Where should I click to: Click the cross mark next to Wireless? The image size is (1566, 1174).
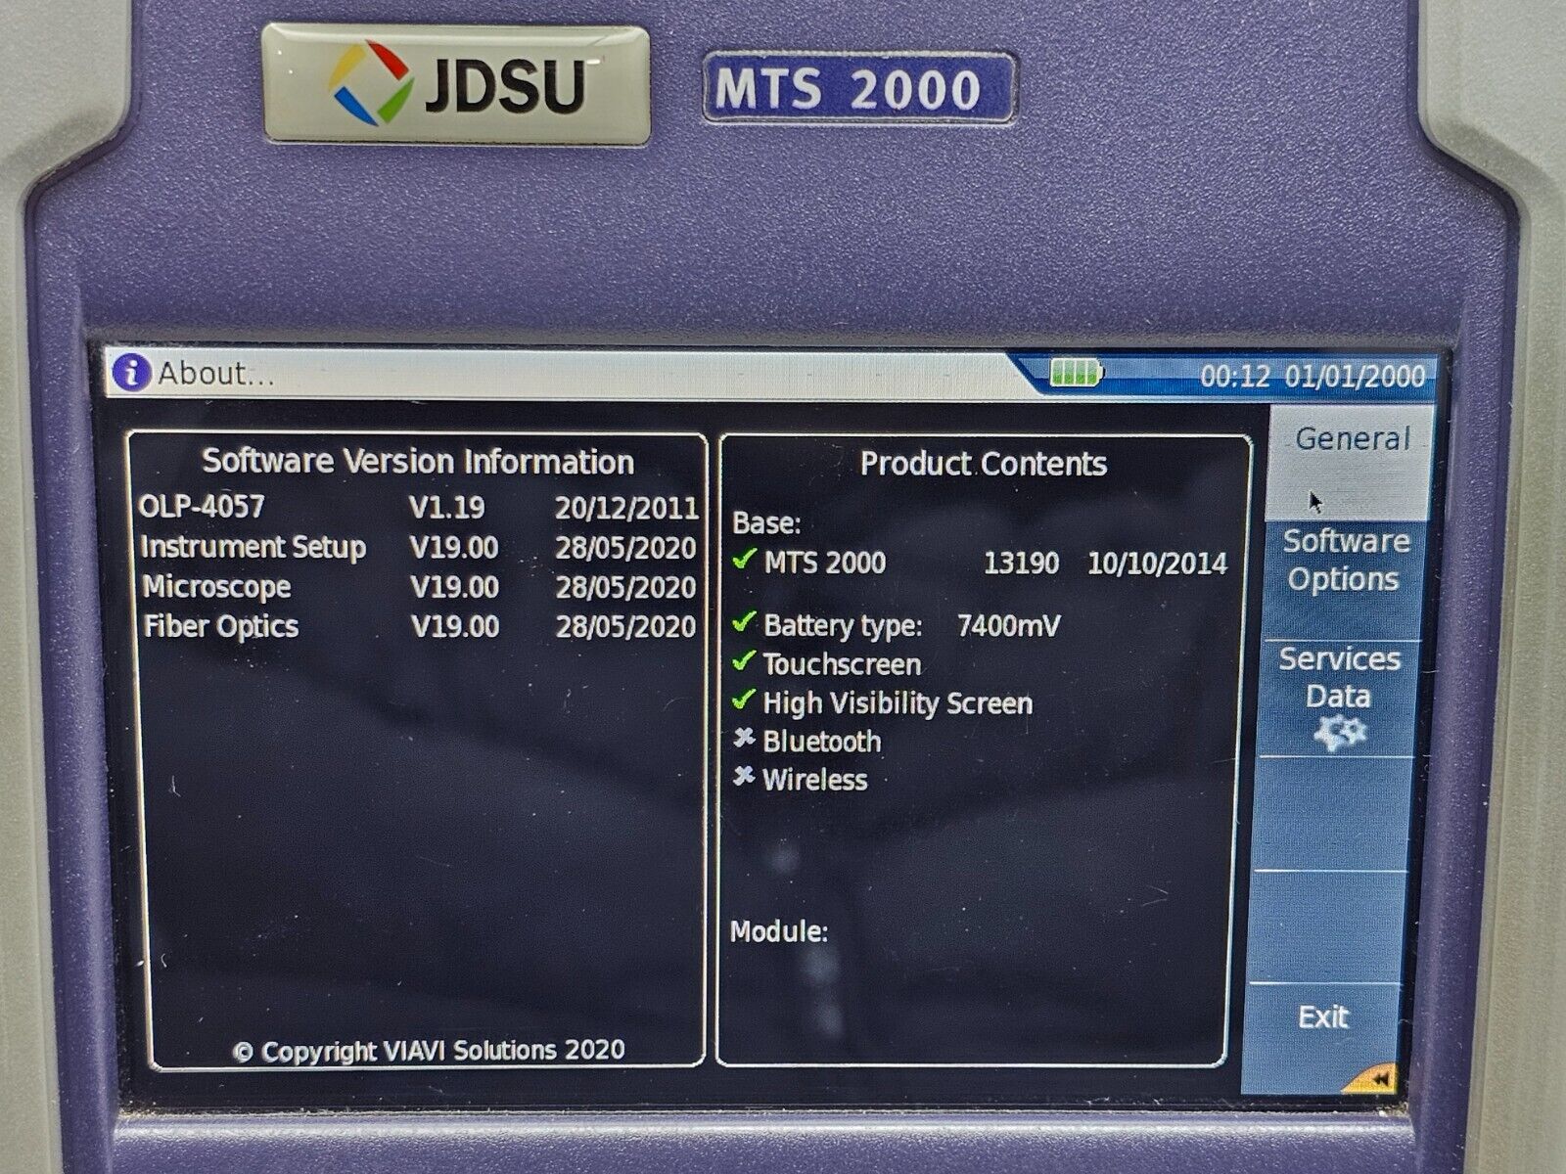pyautogui.click(x=744, y=777)
